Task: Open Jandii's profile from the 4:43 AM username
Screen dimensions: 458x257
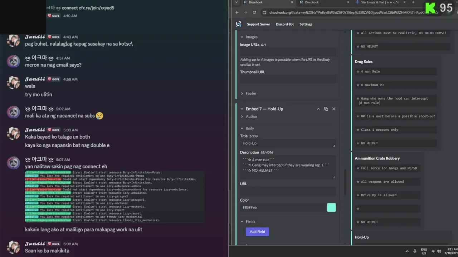Action: tap(35, 37)
